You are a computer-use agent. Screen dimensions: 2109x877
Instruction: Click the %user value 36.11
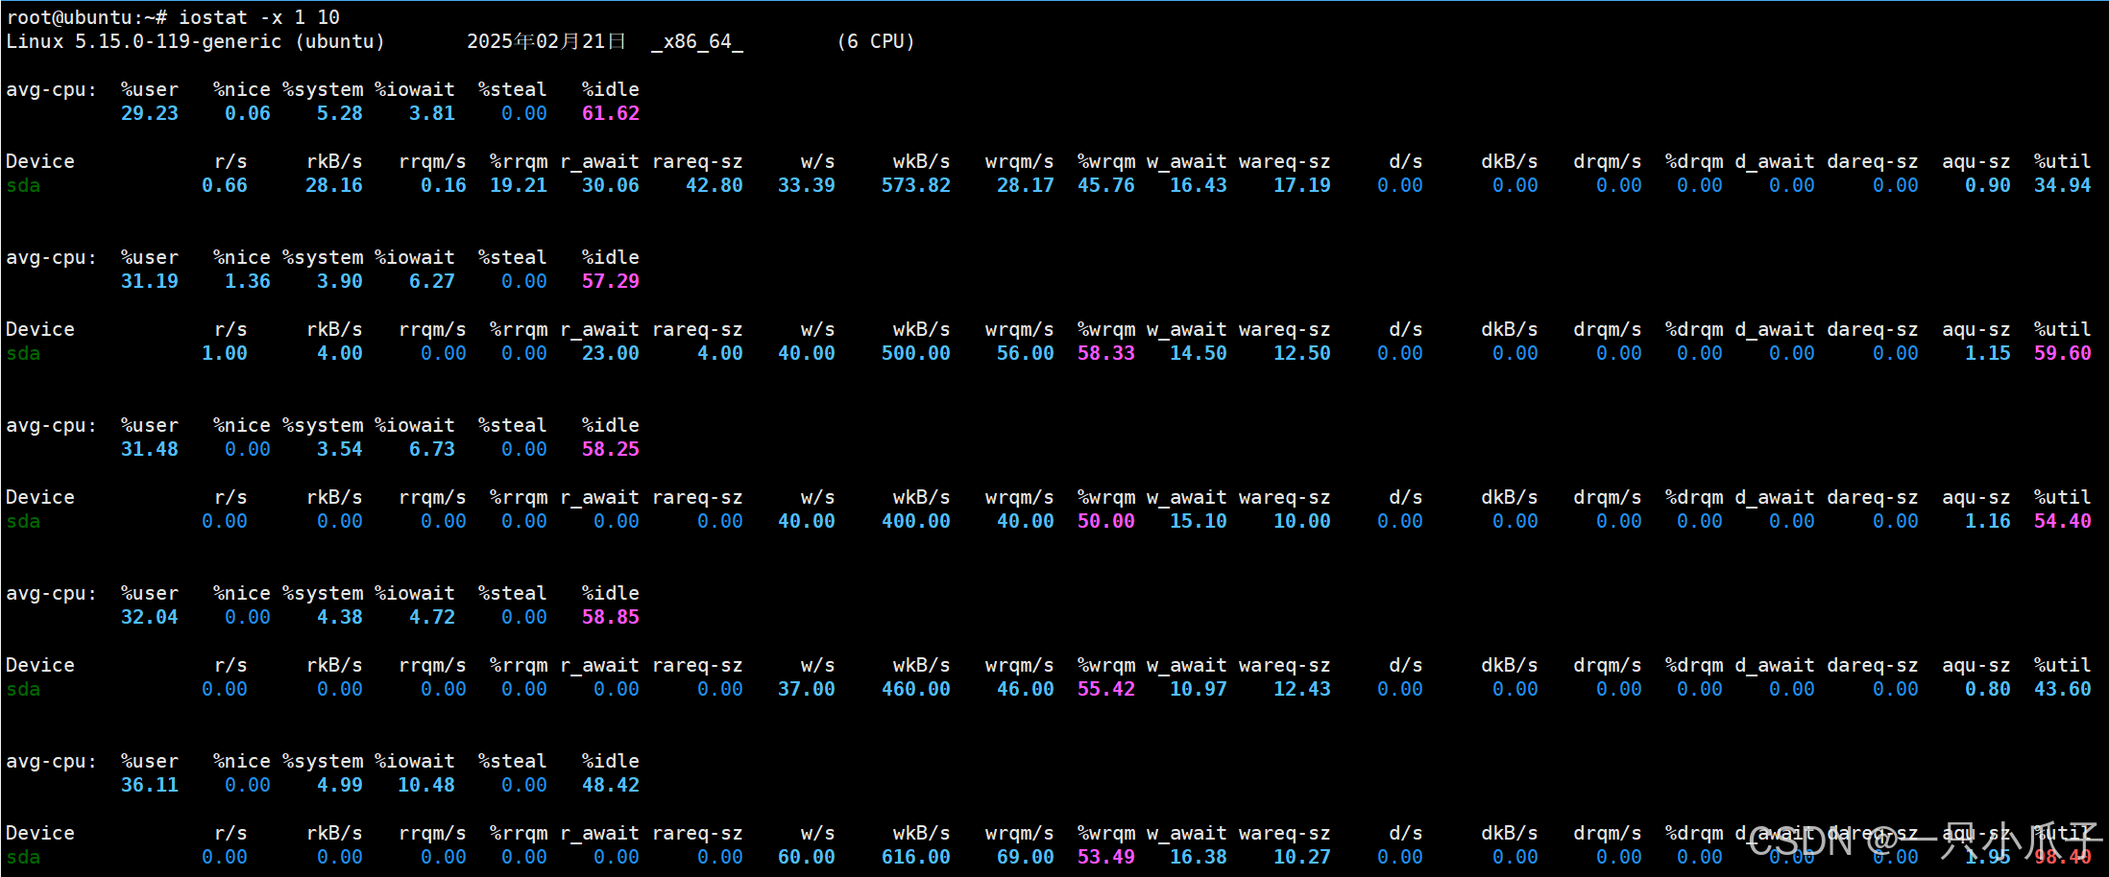(x=150, y=784)
